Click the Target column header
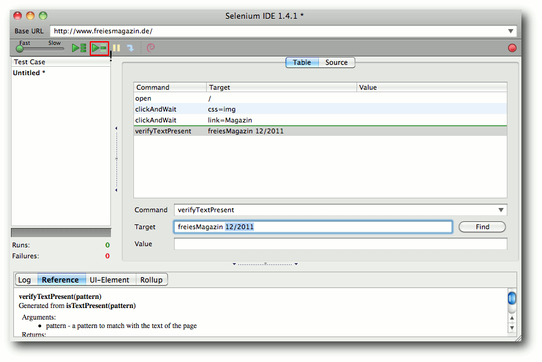The height and width of the screenshot is (362, 542). pyautogui.click(x=281, y=87)
